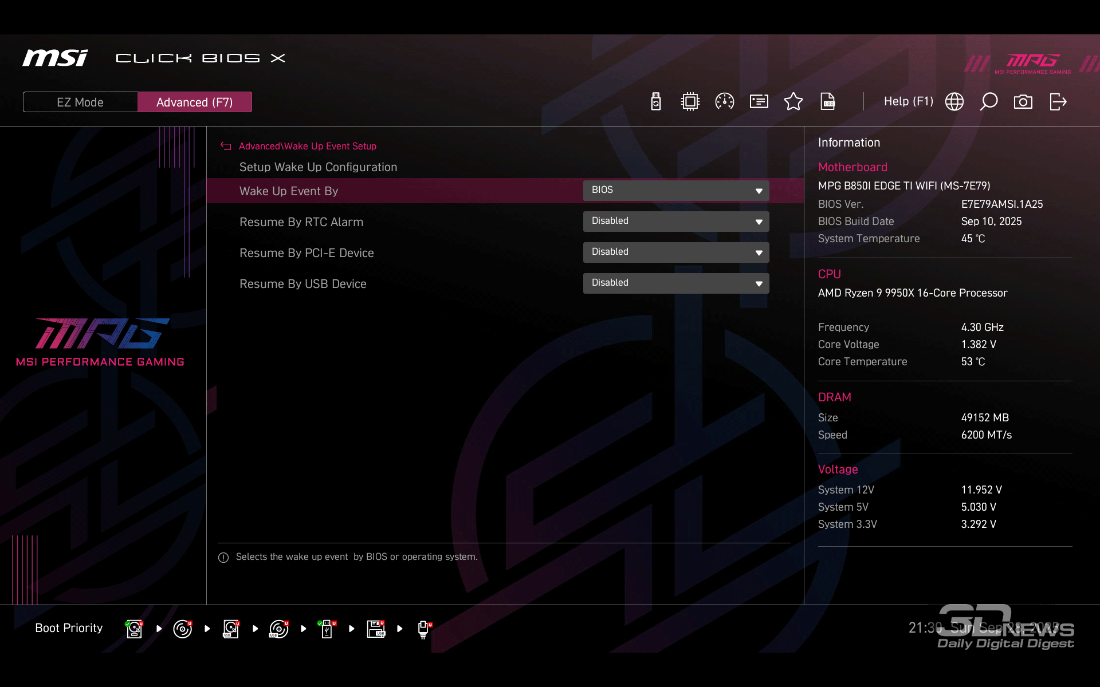
Task: Open the speedometer performance icon
Action: coord(725,102)
